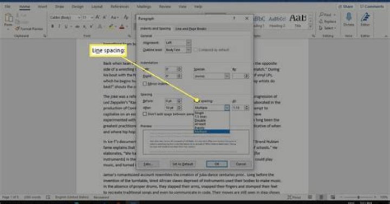This screenshot has width=390, height=204.
Task: Click the Tabs... button
Action: [148, 164]
